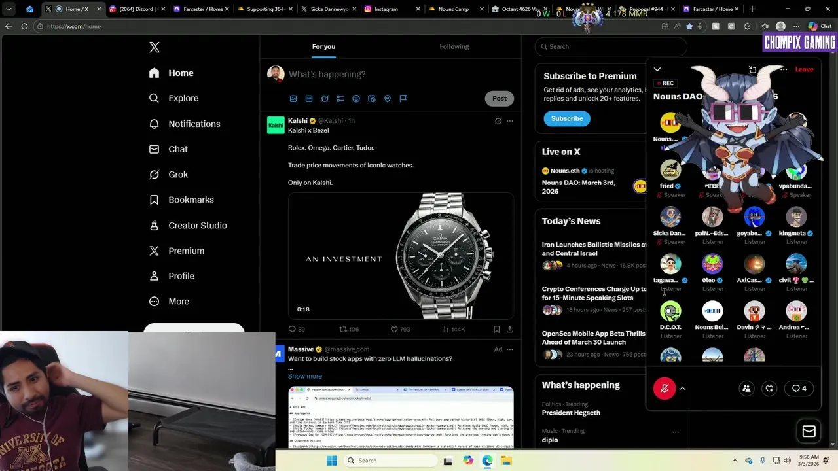
Task: Expand text with Show more link
Action: point(305,376)
